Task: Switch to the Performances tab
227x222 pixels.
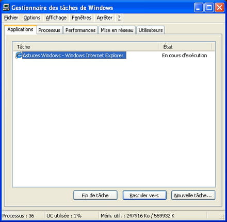Action: point(80,30)
